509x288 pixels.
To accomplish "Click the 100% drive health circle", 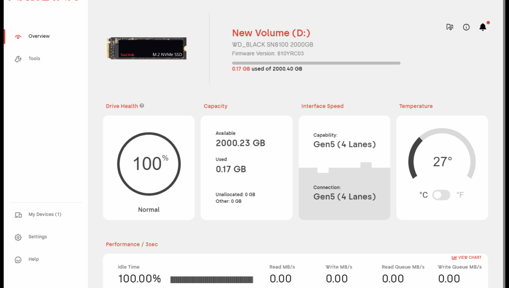I will 149,164.
